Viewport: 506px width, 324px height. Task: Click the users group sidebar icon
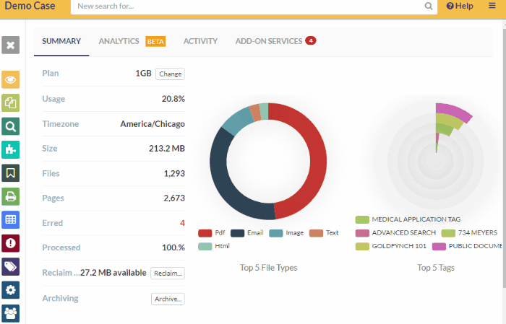(11, 312)
